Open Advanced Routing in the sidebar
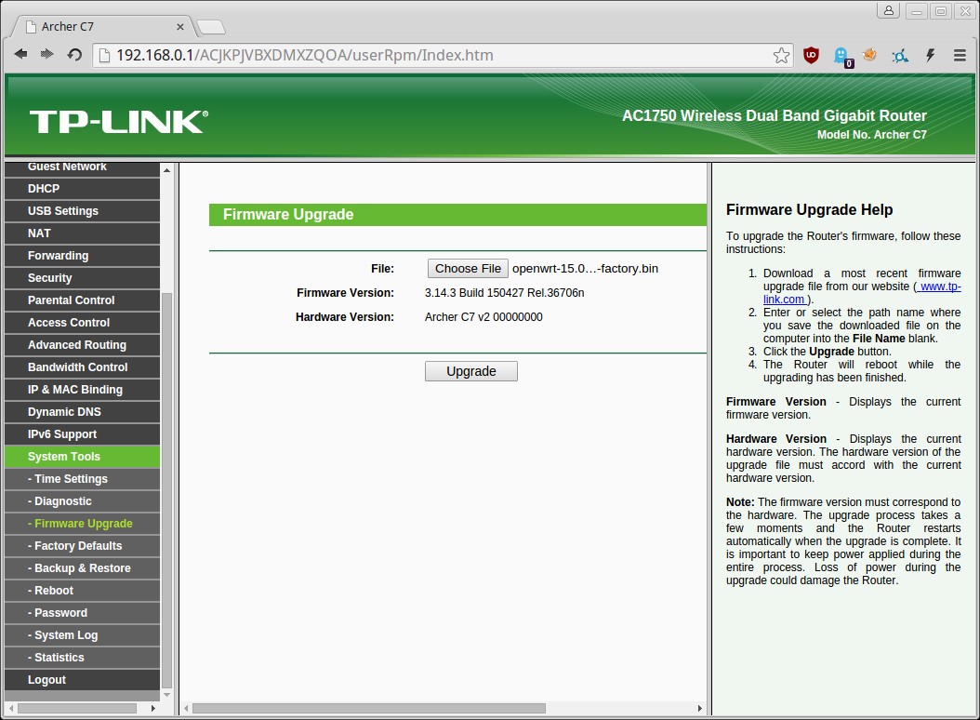The height and width of the screenshot is (720, 980). coord(83,345)
